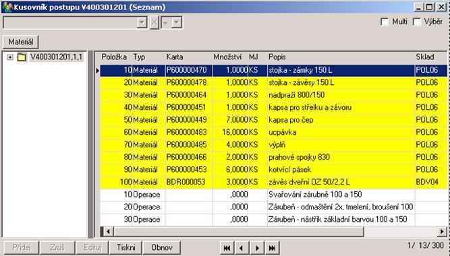Select operation 'Zárubeň - odmaštění 2x, tmelení'
The height and width of the screenshot is (256, 450).
coord(273,207)
